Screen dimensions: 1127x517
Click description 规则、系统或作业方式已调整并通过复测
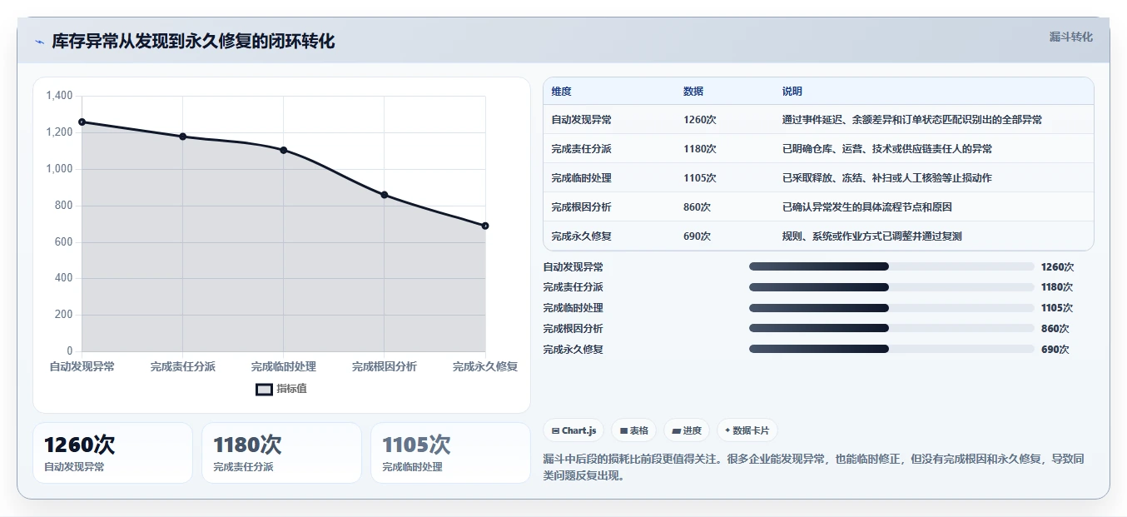coord(872,236)
